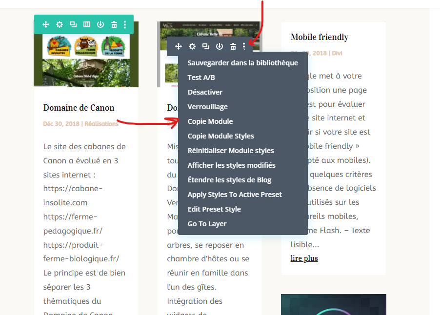The height and width of the screenshot is (315, 440).
Task: Choose Sauvegarder dans la bibliothèque
Action: (x=242, y=62)
